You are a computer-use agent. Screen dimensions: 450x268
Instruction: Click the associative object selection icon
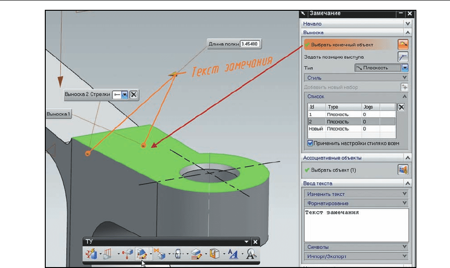pyautogui.click(x=403, y=170)
